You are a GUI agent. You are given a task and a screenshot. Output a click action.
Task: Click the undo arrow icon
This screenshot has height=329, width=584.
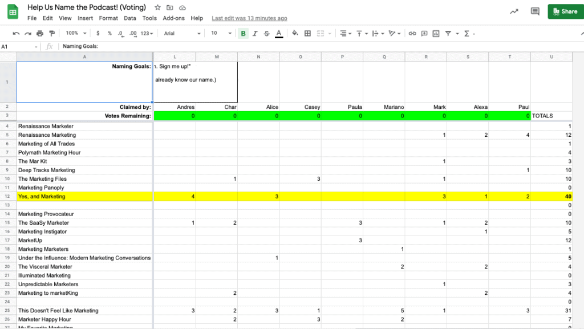click(16, 34)
